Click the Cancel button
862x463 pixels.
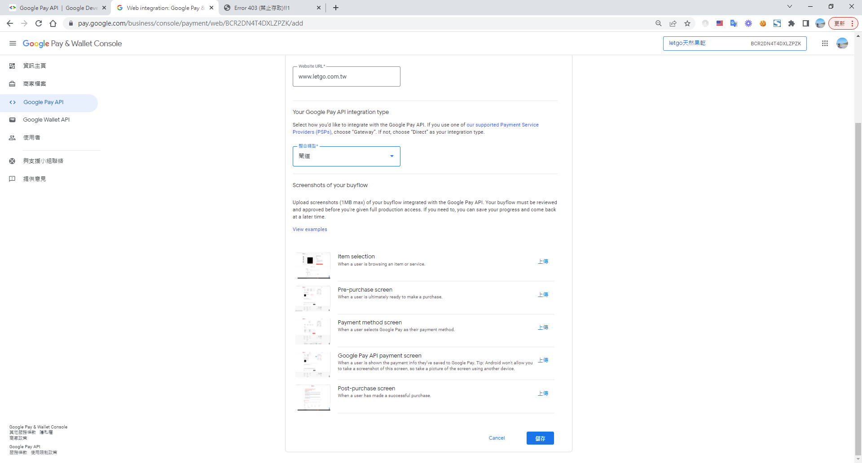click(497, 438)
